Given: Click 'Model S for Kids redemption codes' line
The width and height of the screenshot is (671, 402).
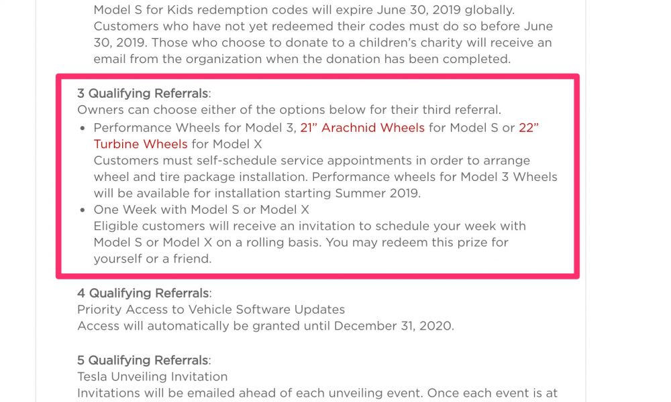Looking at the screenshot, I should click(304, 9).
